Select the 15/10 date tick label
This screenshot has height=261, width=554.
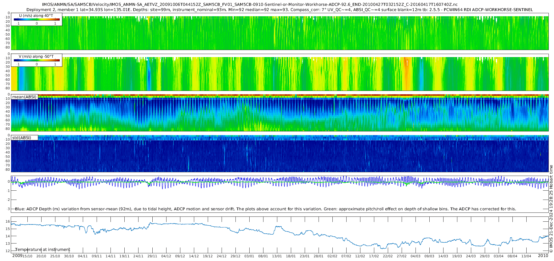coord(27,256)
